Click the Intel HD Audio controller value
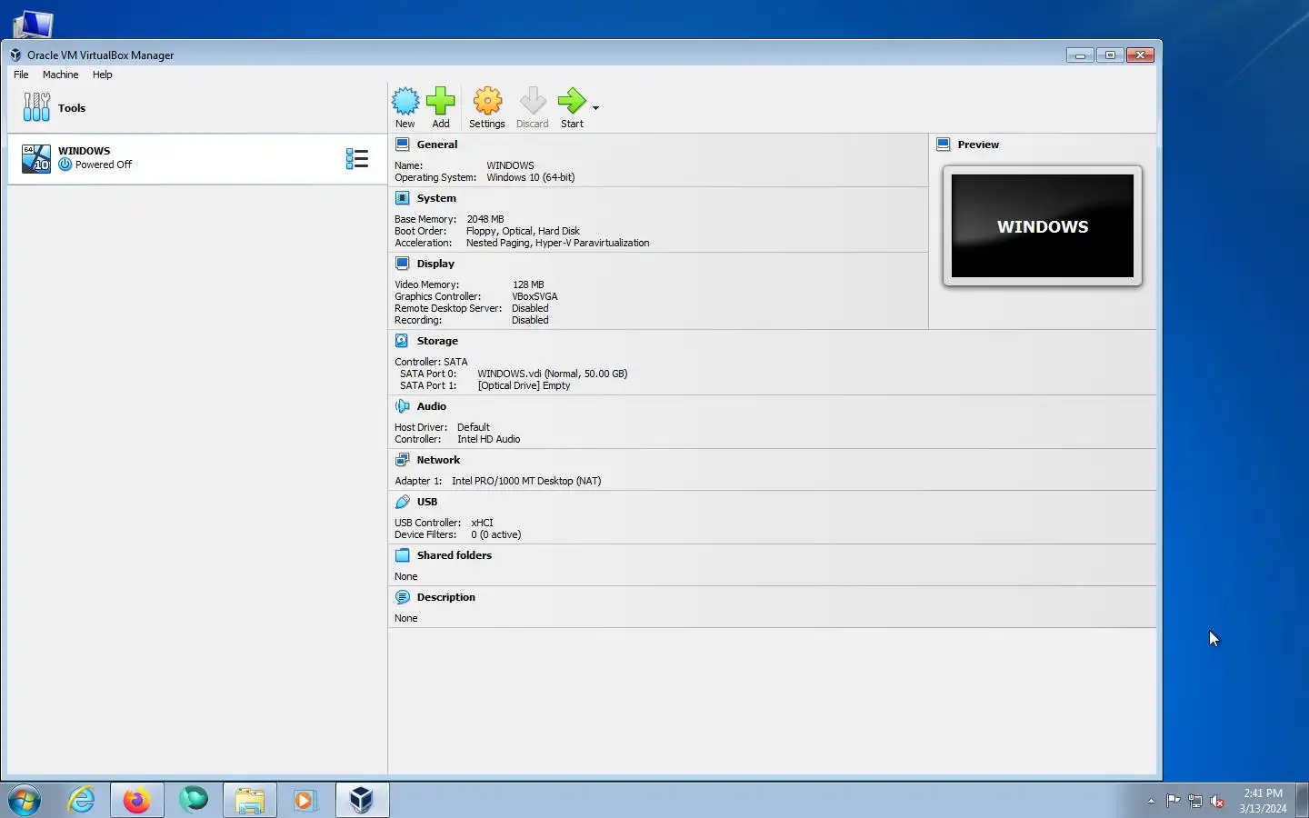Image resolution: width=1309 pixels, height=818 pixels. pos(489,438)
